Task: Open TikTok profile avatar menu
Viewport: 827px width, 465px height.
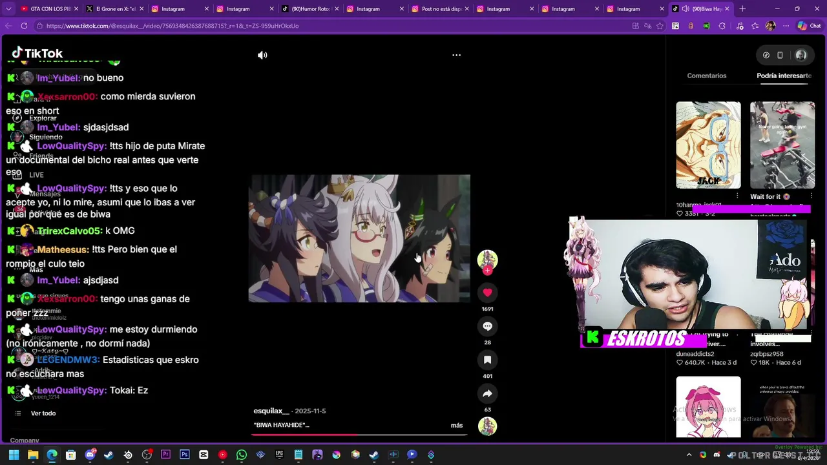Action: pyautogui.click(x=801, y=56)
